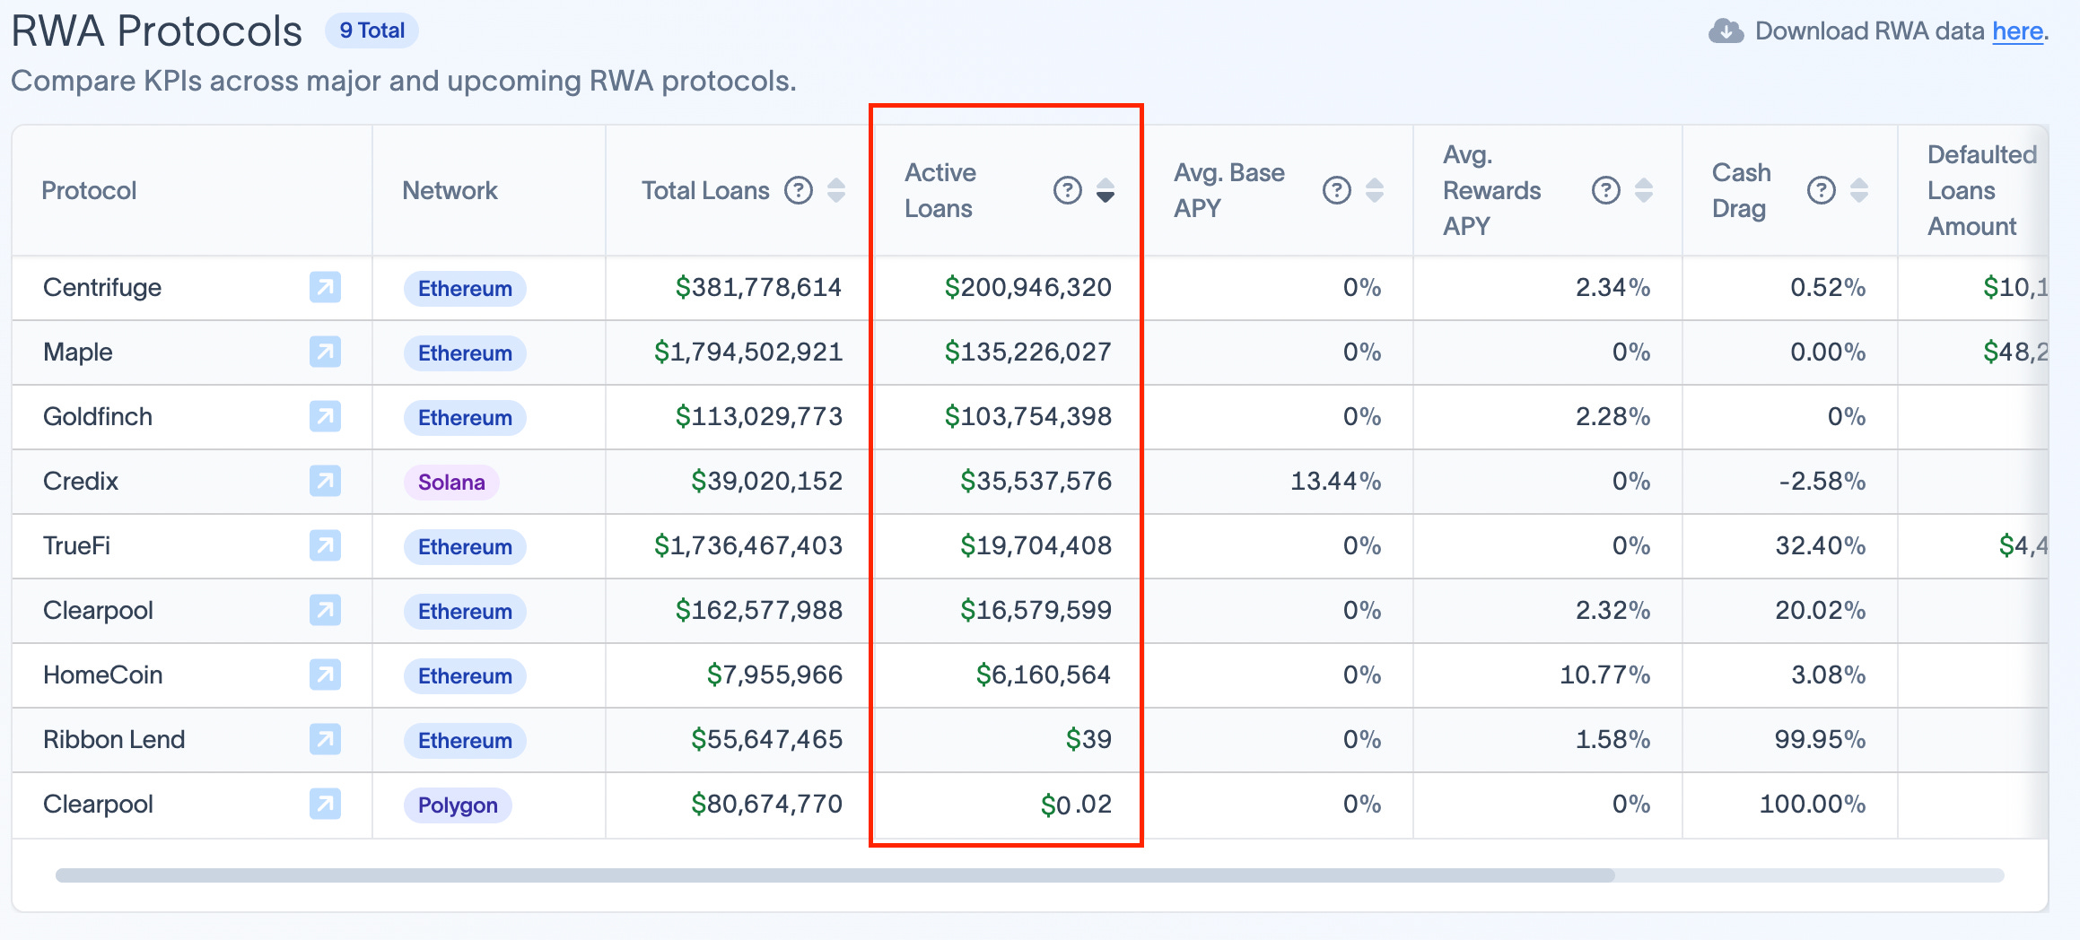Screen dimensions: 2080x940
Task: Open Clearpool Polygon row link icon
Action: 325,804
